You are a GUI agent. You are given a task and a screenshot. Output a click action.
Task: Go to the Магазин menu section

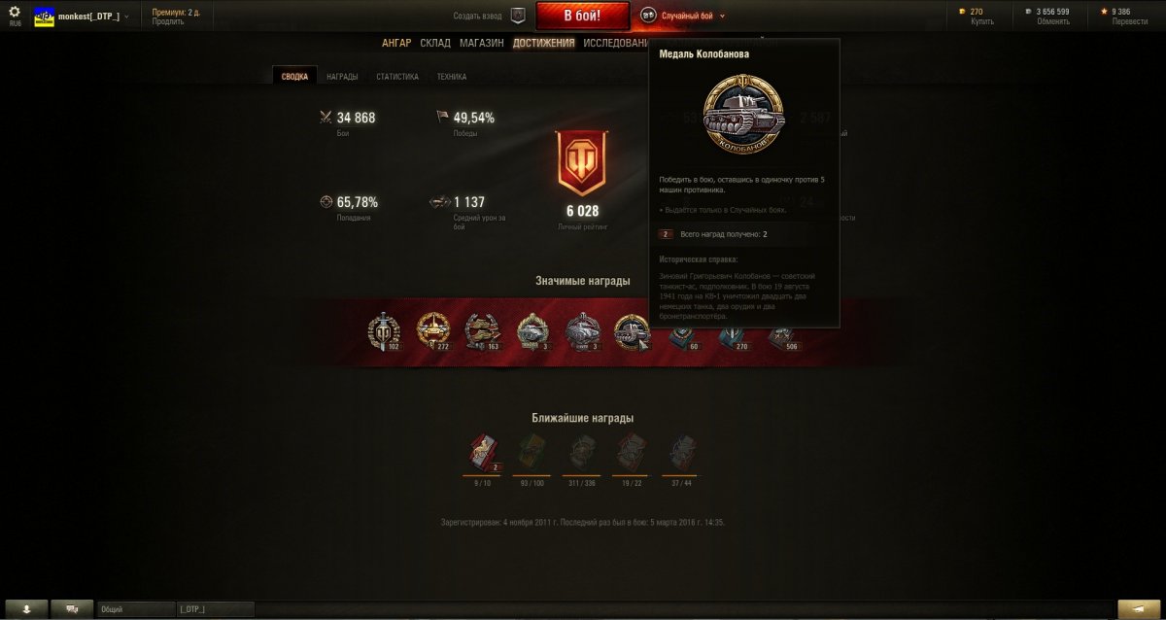click(x=482, y=43)
